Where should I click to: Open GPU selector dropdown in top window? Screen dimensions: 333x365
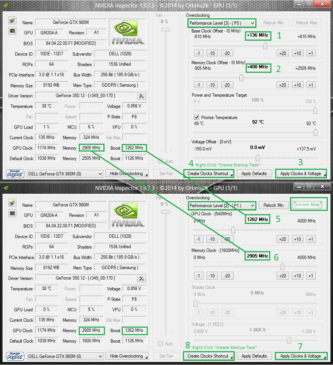65,174
